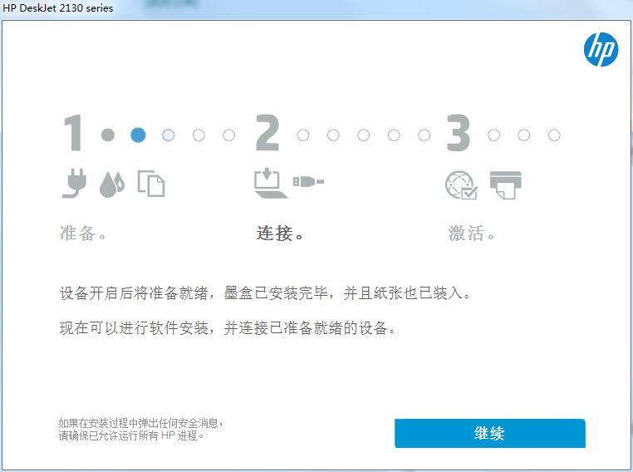Viewport: 633px width, 472px height.
Task: Click the 准备。 step label
Action: click(x=83, y=234)
